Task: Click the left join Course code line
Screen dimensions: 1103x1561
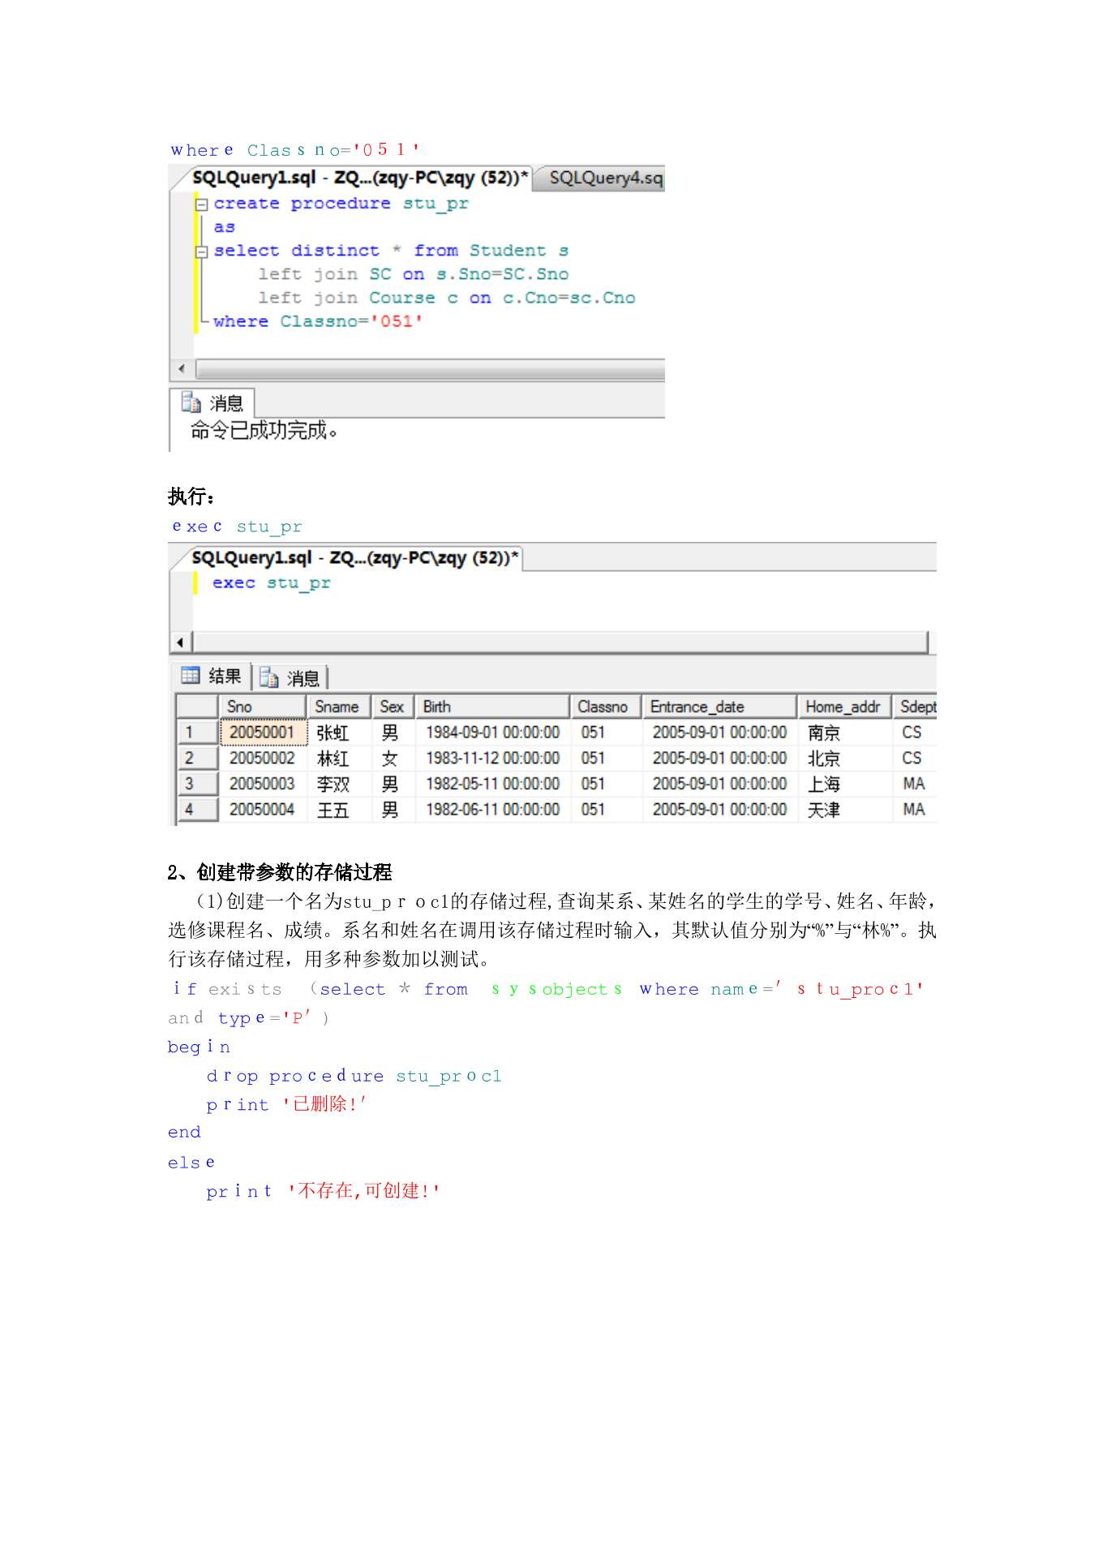Action: (447, 298)
